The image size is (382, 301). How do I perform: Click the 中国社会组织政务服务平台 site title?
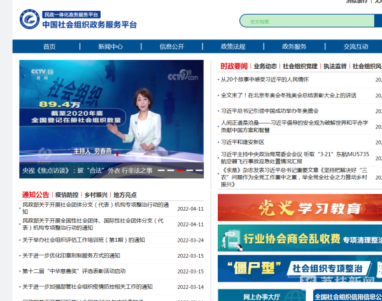point(89,25)
